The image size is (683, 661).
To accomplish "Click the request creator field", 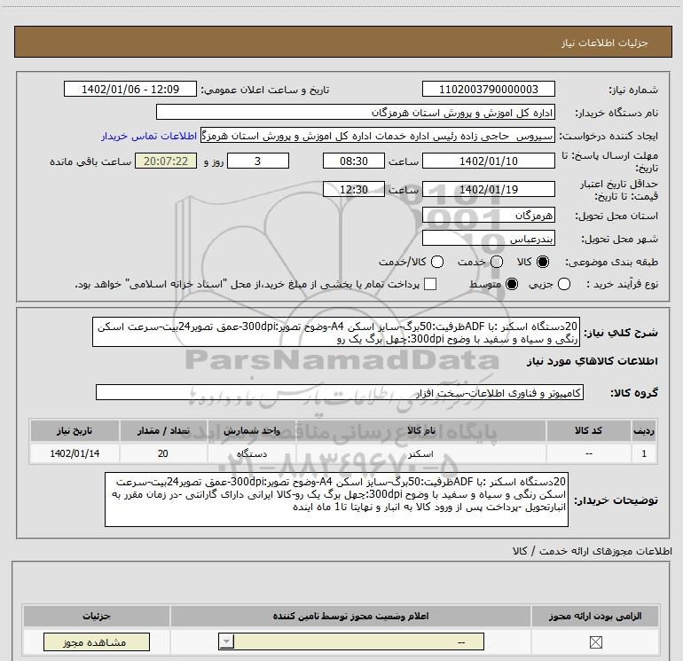I will [x=378, y=136].
